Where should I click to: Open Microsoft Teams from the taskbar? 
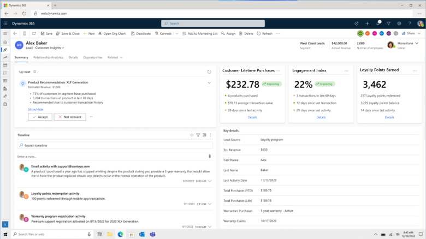pyautogui.click(x=152, y=234)
